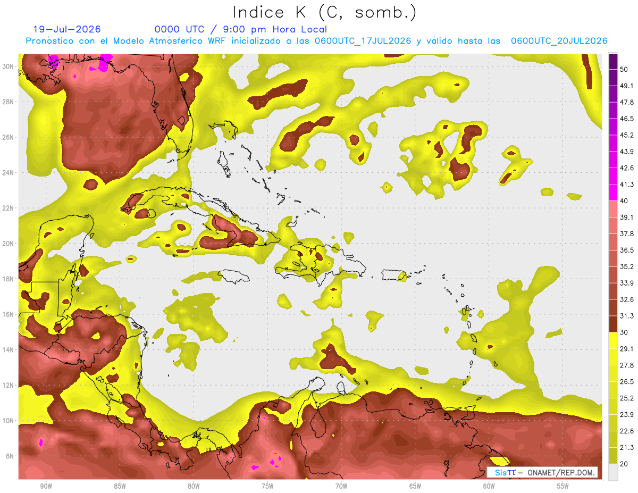The width and height of the screenshot is (638, 493).
Task: Click the '31.3' value on the color scale
Action: click(x=627, y=316)
